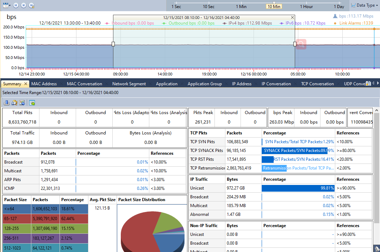Open the Network Segment tab
This screenshot has height=252, width=380.
pos(129,84)
